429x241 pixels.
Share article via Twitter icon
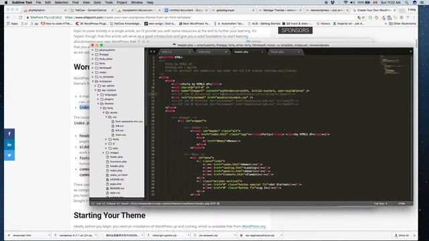pos(9,155)
